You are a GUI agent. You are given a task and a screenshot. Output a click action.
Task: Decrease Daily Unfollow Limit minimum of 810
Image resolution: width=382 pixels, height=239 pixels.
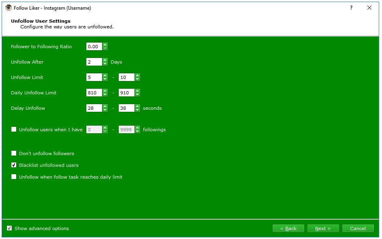click(105, 94)
